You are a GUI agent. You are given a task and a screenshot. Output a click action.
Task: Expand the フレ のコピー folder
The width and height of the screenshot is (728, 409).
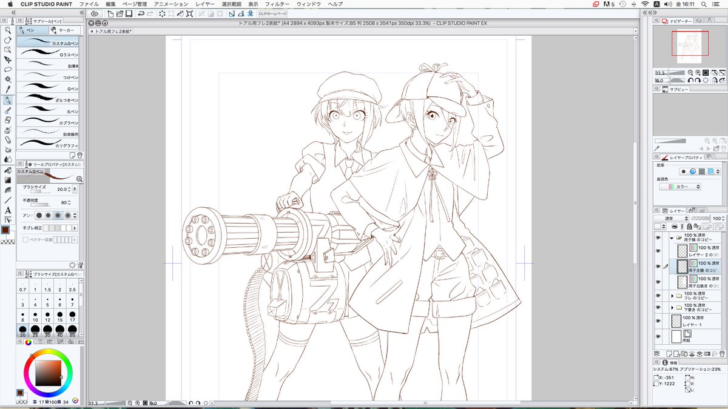click(x=672, y=296)
